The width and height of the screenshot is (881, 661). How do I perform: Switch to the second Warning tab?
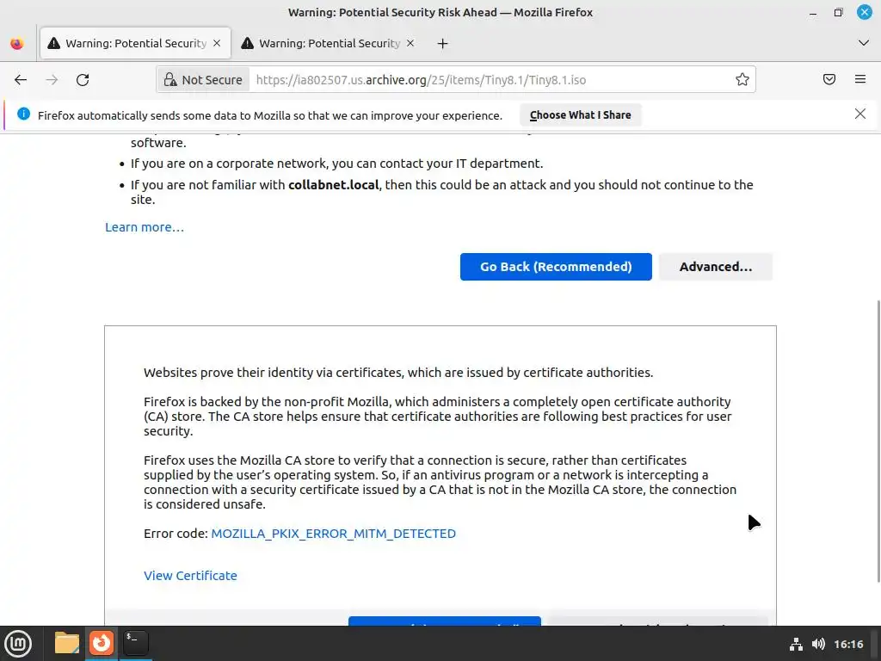tap(329, 43)
